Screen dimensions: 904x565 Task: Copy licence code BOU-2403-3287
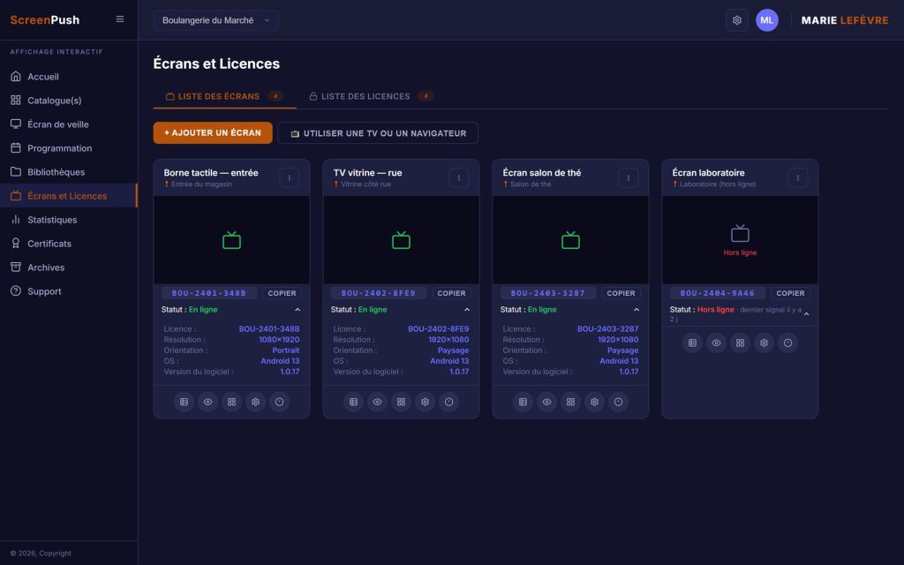pos(621,293)
